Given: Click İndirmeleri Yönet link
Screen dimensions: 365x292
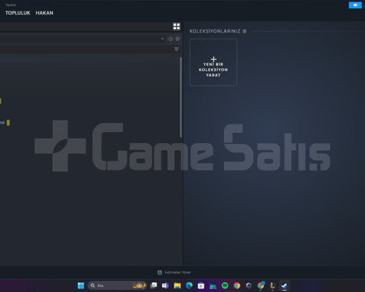Looking at the screenshot, I should (177, 273).
